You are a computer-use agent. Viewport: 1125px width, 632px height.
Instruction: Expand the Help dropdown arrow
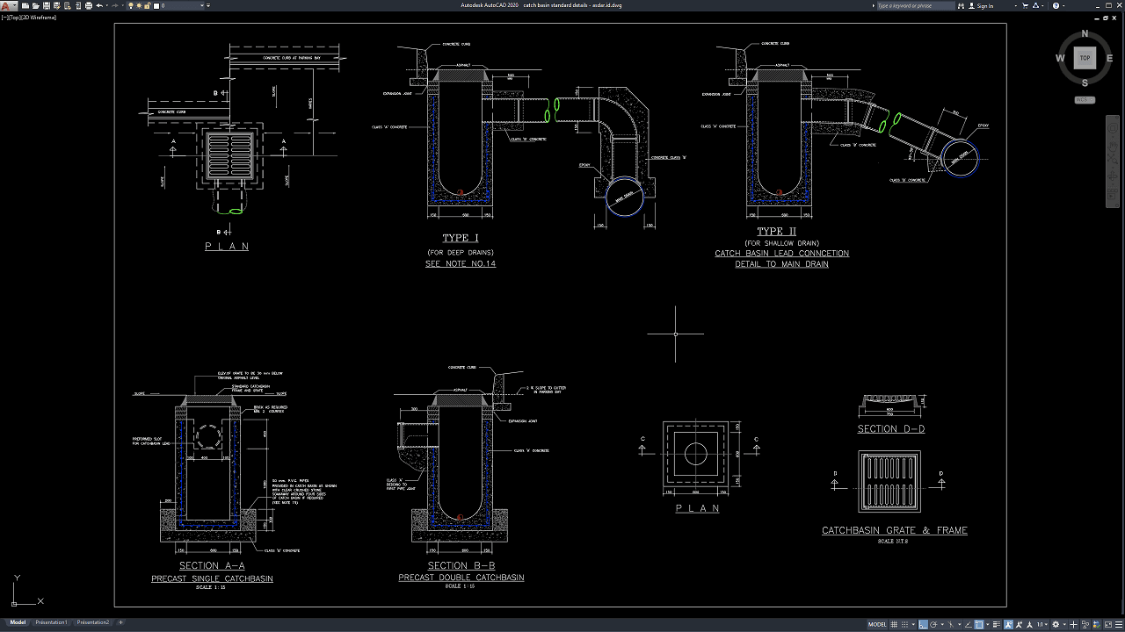point(1063,5)
